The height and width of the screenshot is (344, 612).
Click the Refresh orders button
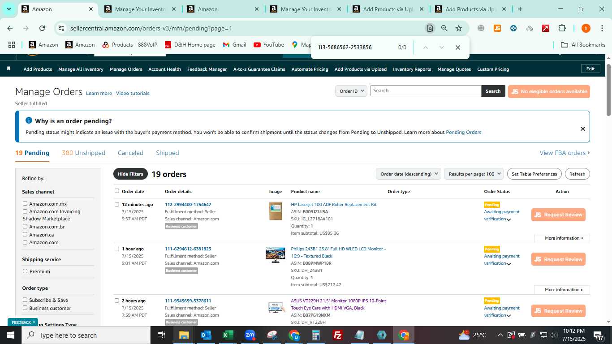coord(577,174)
